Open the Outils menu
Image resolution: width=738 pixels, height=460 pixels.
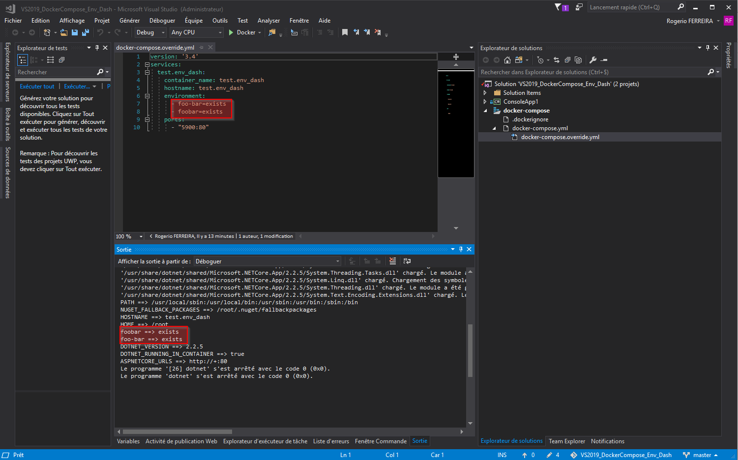coord(220,21)
